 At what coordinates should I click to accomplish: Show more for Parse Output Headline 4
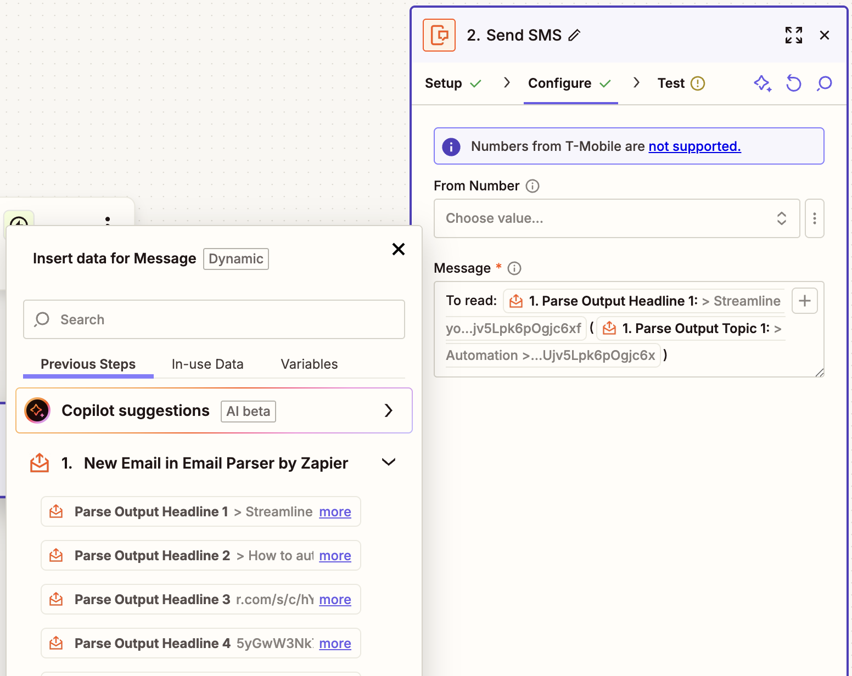click(x=335, y=644)
